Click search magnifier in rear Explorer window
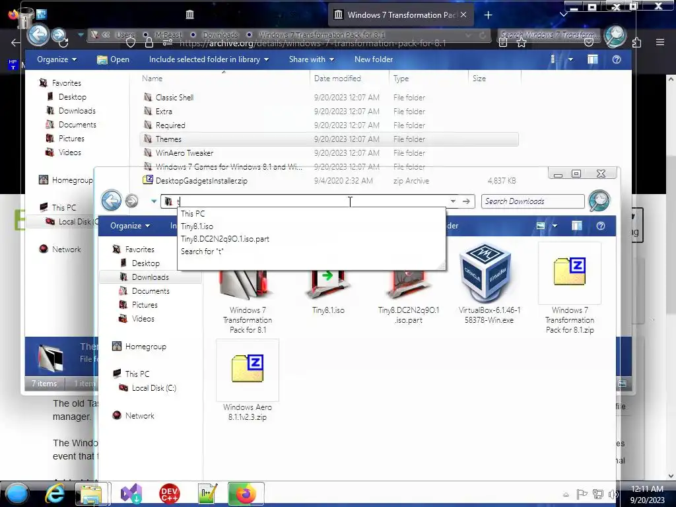Image resolution: width=676 pixels, height=507 pixels. point(615,35)
